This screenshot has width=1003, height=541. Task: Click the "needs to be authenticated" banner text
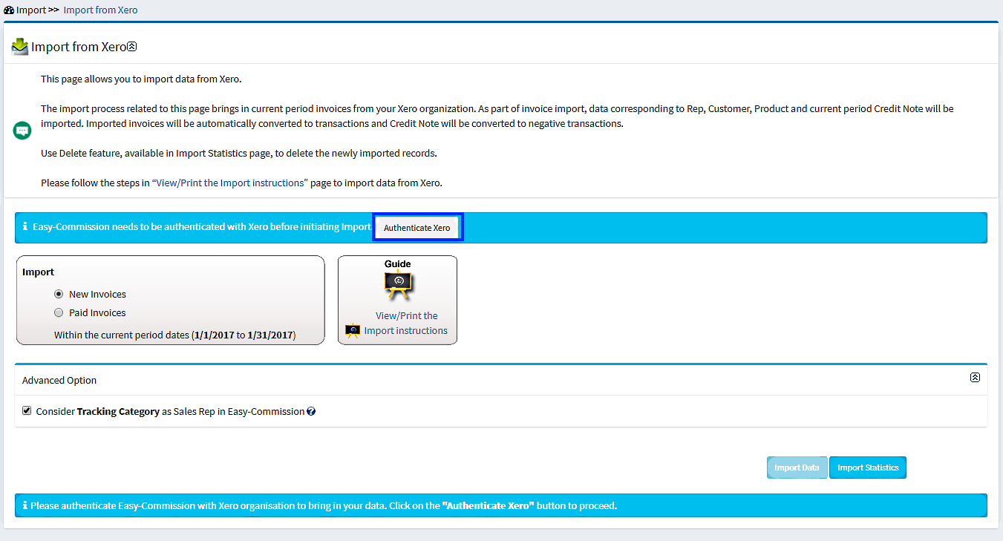pyautogui.click(x=201, y=227)
